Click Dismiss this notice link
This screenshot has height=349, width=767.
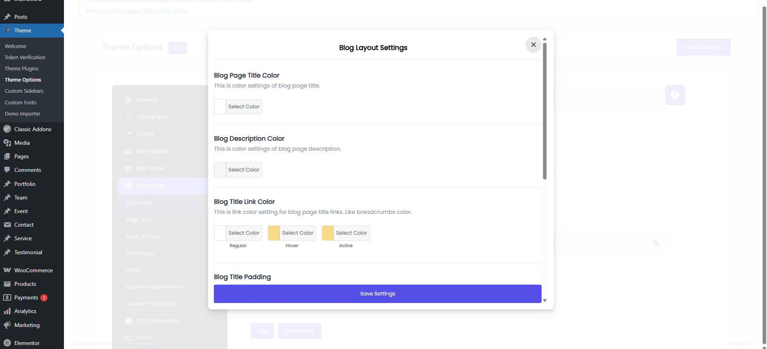point(165,11)
